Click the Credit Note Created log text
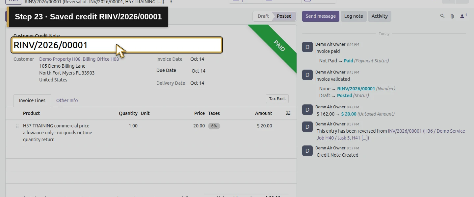474x197 pixels. click(x=337, y=155)
